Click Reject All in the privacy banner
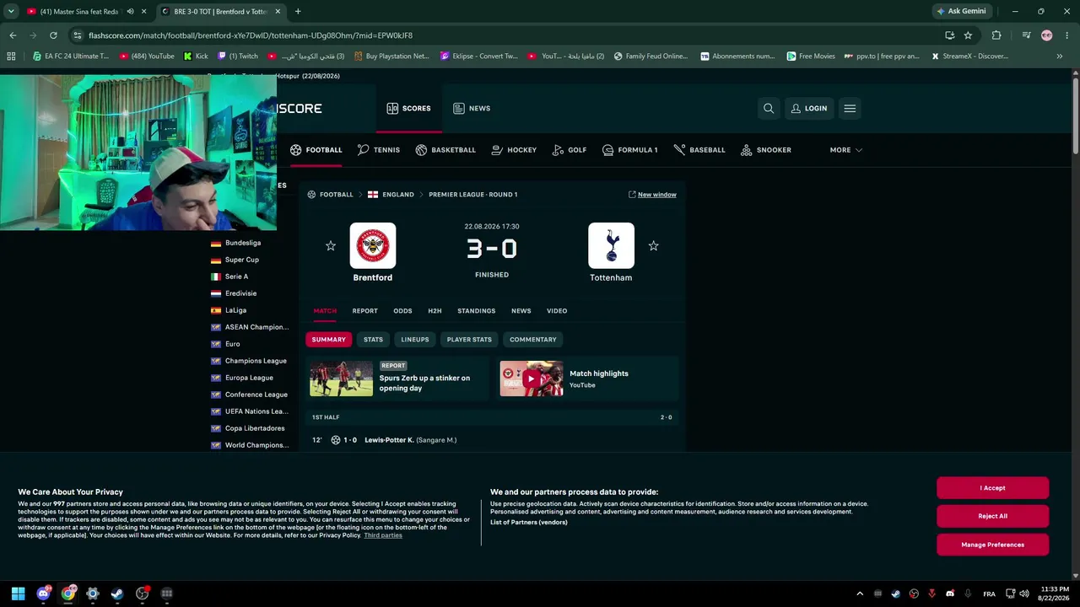 point(992,516)
